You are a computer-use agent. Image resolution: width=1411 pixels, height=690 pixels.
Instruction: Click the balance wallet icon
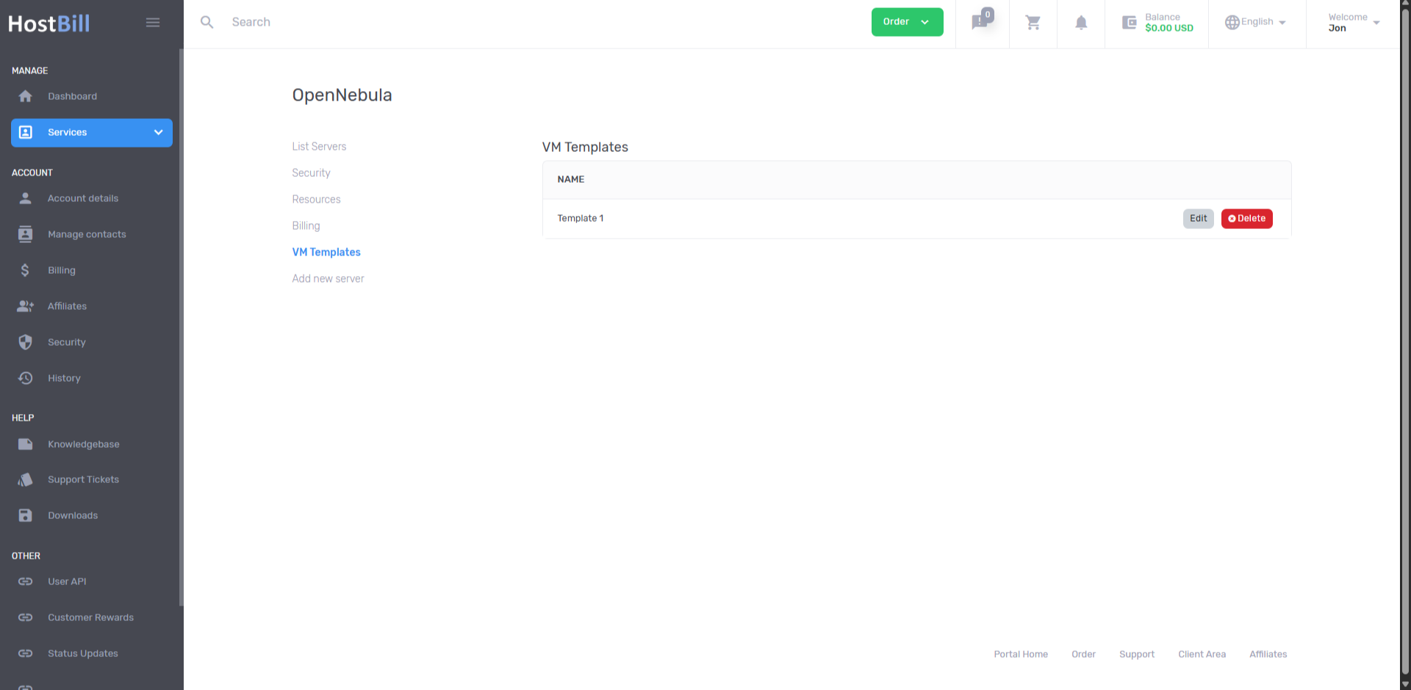(1130, 23)
